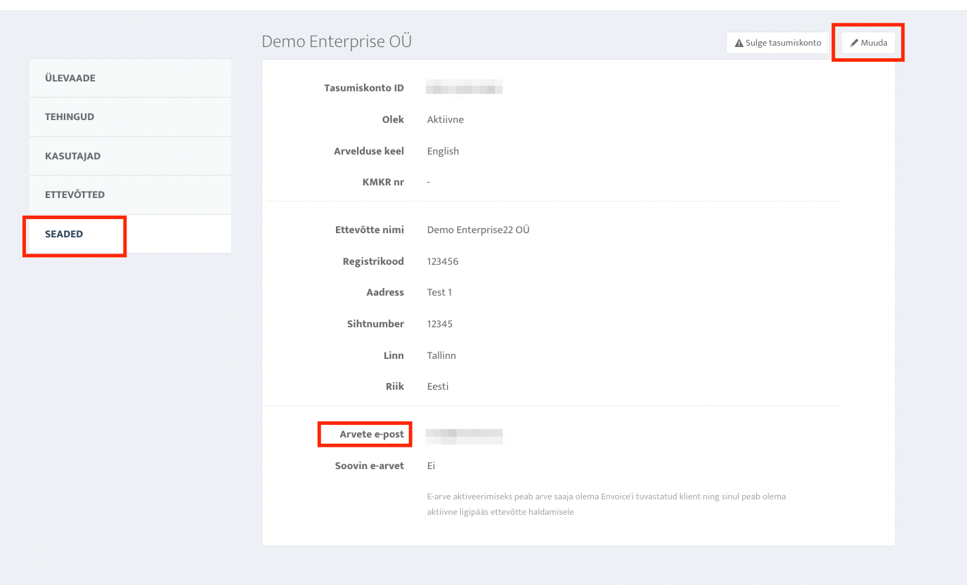Click the Soovin e-arvet value Ei
This screenshot has height=585, width=967.
coord(431,466)
